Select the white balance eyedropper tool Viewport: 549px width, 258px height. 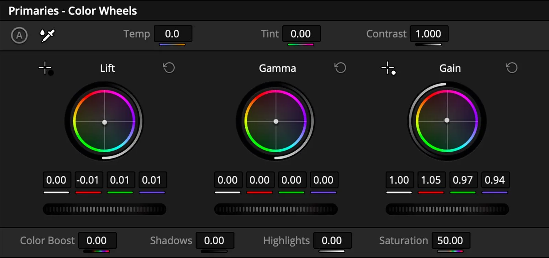[47, 35]
